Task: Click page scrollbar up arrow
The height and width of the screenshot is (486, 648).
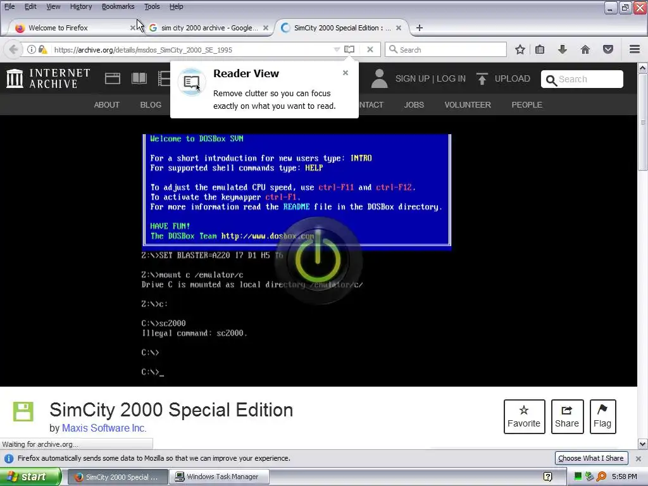Action: tap(643, 68)
